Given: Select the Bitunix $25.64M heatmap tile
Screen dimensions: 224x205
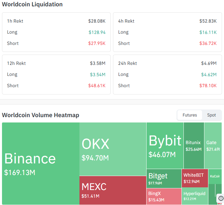Looking at the screenshot, I should tap(194, 145).
